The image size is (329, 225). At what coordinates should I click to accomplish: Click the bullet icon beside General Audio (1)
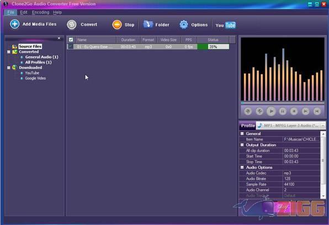(x=22, y=57)
